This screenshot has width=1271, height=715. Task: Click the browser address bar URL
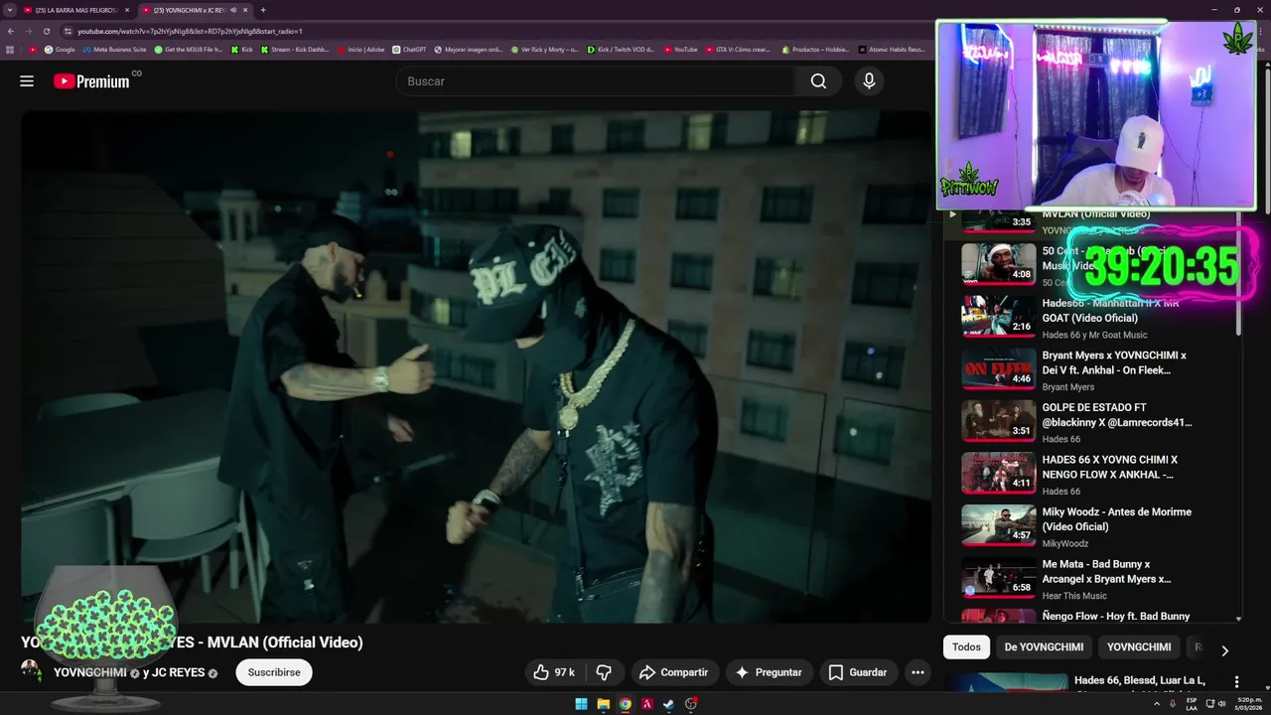[191, 32]
